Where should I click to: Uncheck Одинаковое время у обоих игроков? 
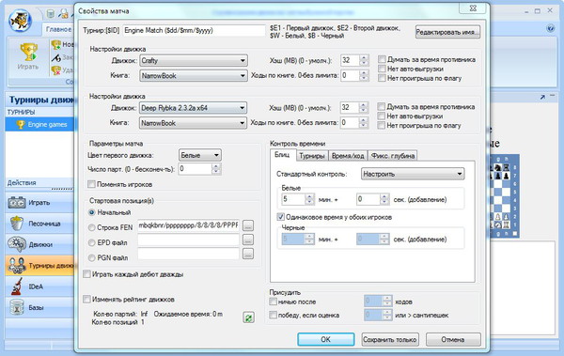click(x=280, y=217)
